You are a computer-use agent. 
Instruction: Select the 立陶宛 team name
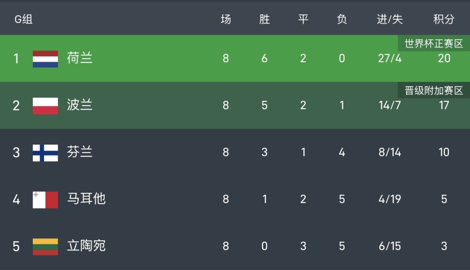[x=86, y=246]
